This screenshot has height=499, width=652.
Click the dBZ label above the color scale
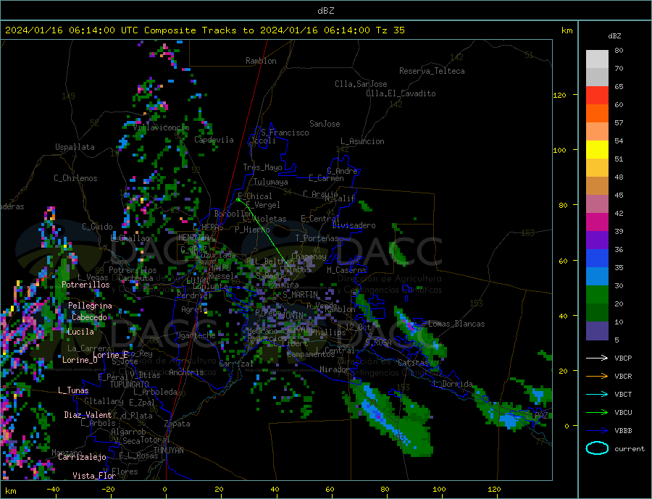(x=614, y=36)
